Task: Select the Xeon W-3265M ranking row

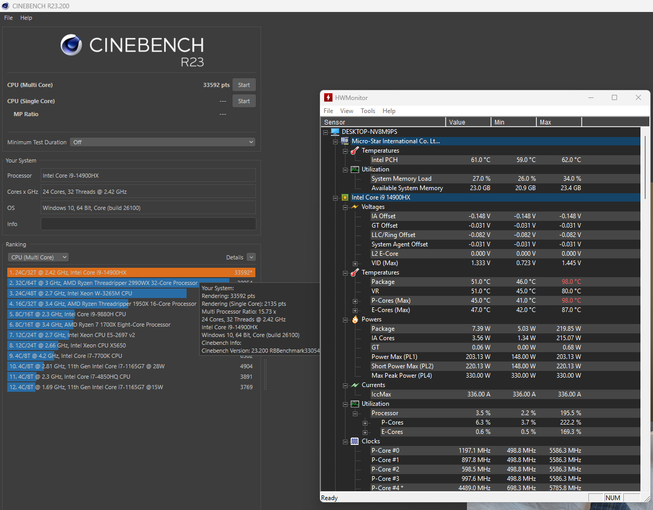Action: coord(131,293)
